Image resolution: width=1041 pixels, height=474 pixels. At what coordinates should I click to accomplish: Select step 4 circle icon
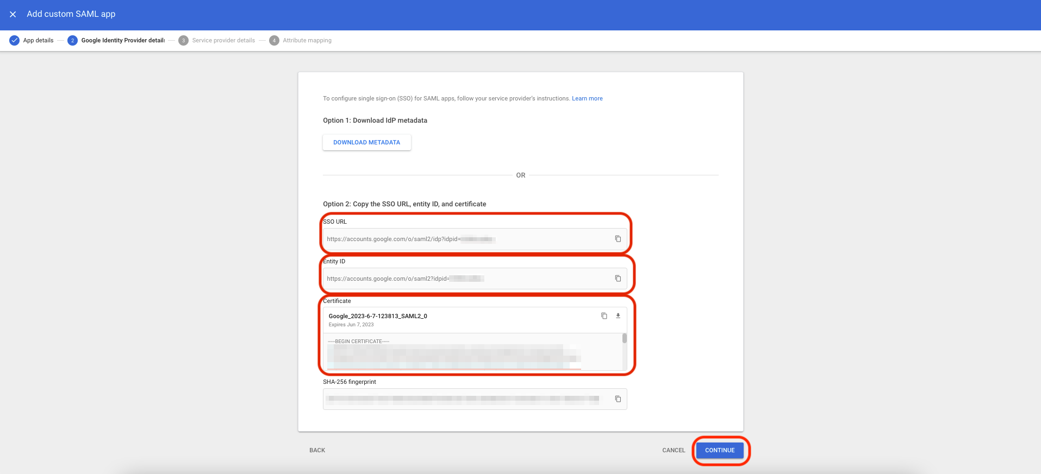[x=275, y=41]
